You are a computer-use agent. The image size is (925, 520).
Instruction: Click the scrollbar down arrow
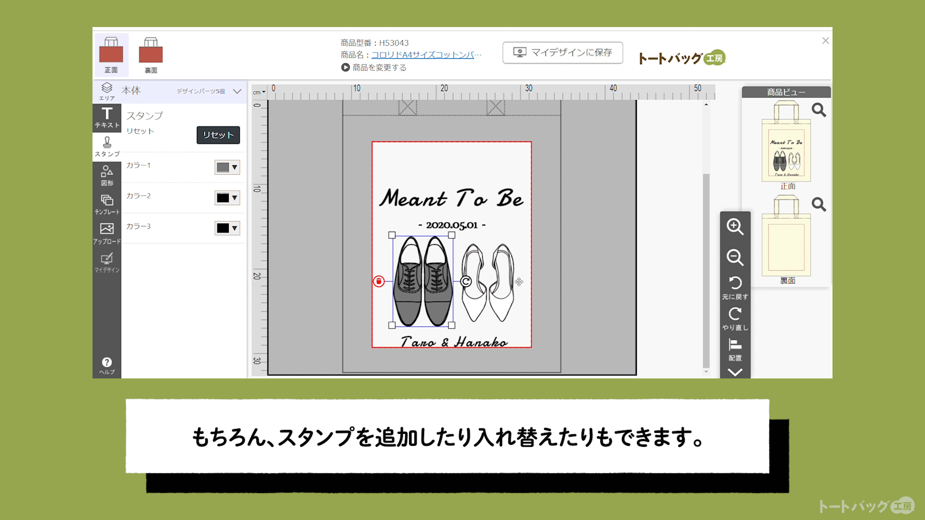706,372
